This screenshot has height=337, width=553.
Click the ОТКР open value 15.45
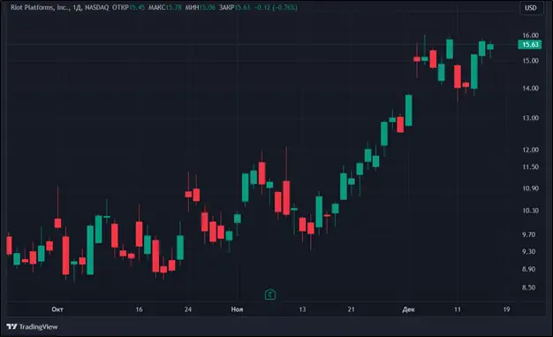(x=137, y=7)
